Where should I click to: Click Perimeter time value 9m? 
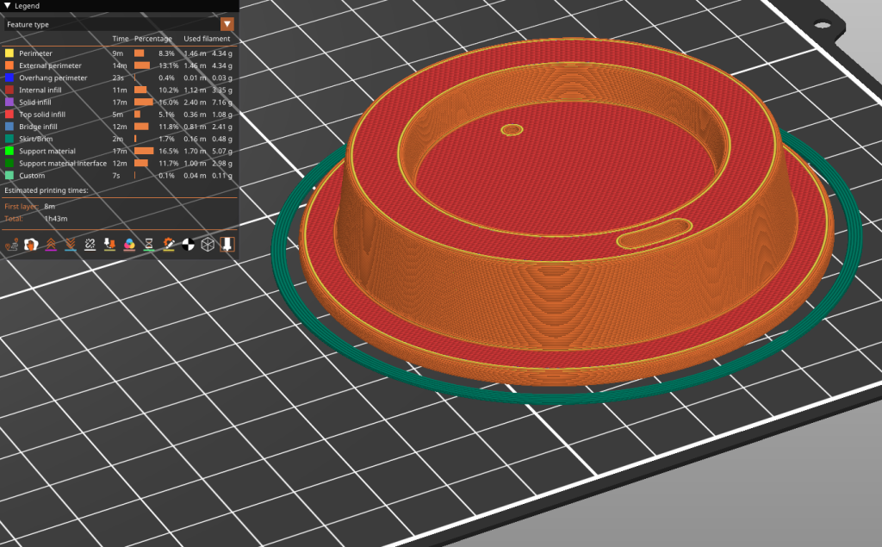coord(117,53)
